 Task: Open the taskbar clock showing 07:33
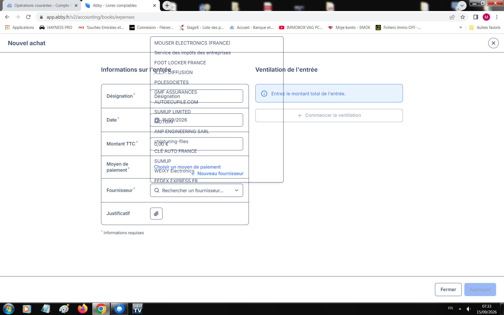[486, 309]
